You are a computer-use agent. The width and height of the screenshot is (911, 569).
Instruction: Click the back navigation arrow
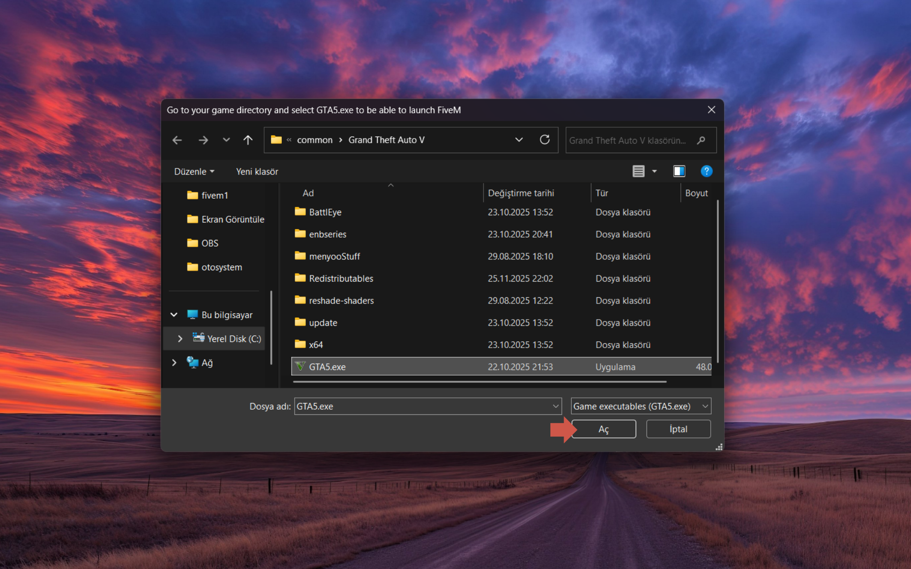tap(177, 140)
